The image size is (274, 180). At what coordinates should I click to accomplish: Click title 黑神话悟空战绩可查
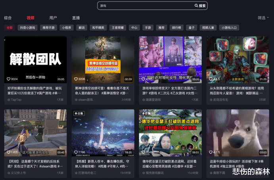coord(102,91)
